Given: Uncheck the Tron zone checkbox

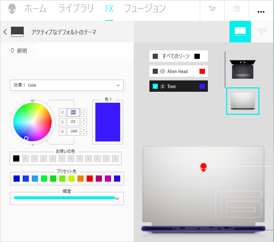Looking at the screenshot, I should (x=155, y=86).
